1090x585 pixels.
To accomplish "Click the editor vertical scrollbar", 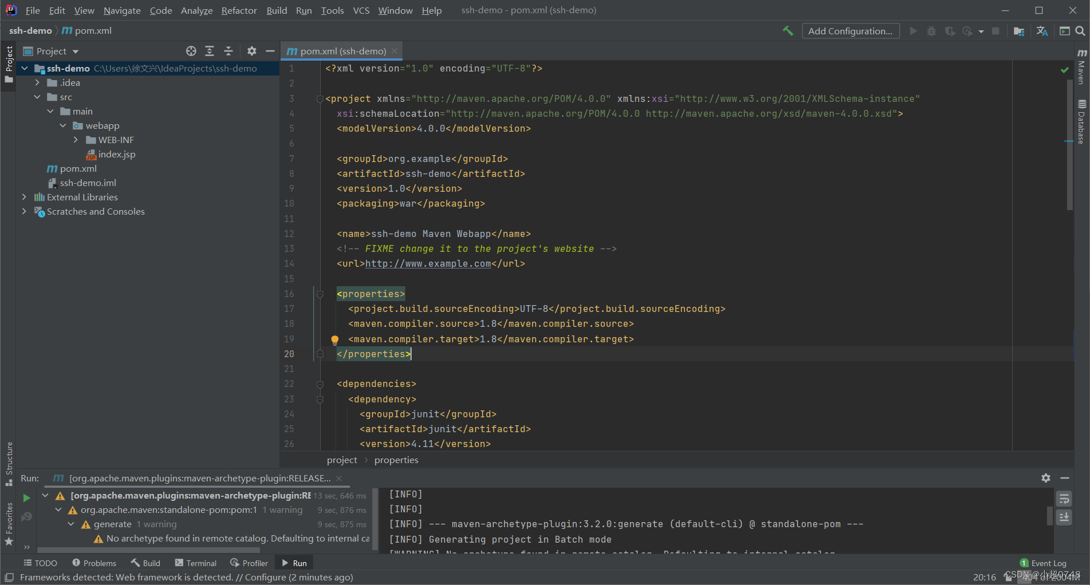I will (x=1069, y=145).
